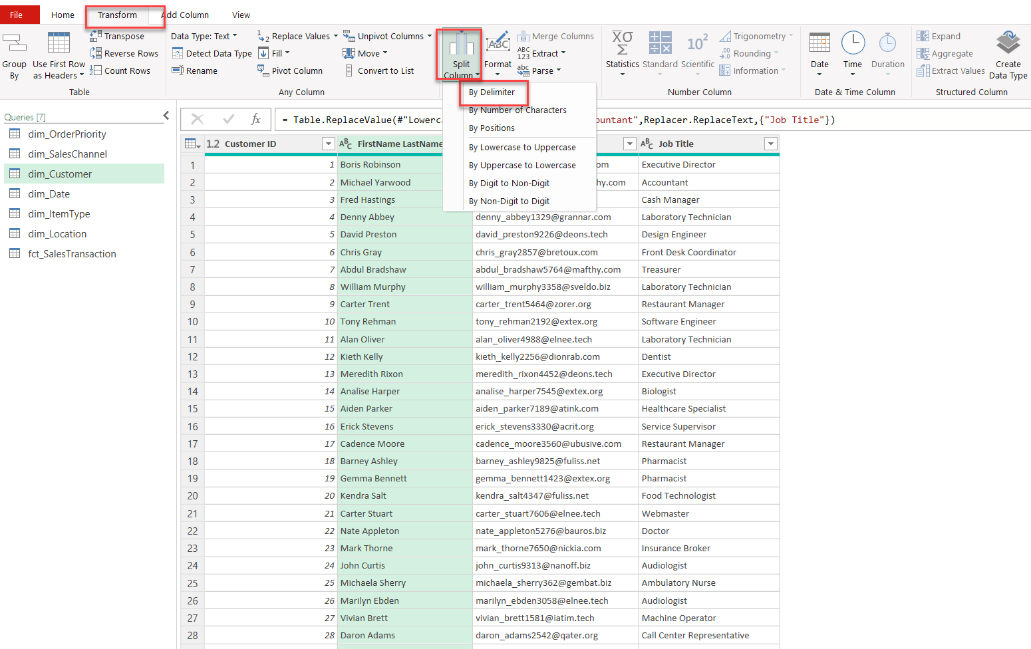This screenshot has height=649, width=1031.
Task: Click the Date calendar icon
Action: point(819,43)
